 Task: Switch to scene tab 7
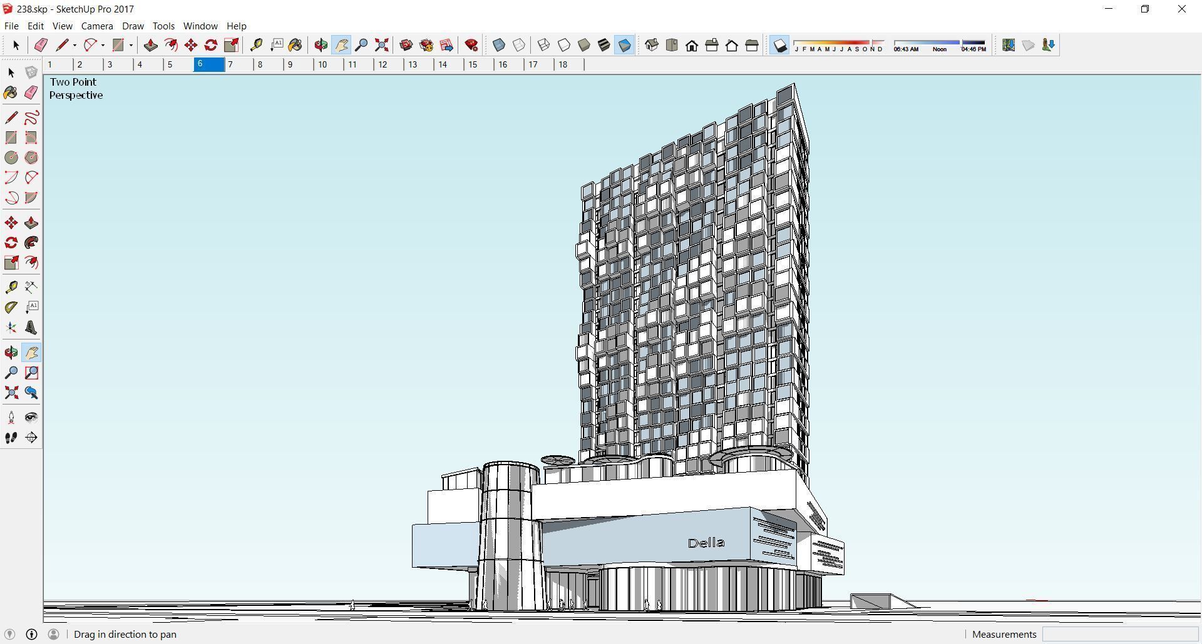coord(239,64)
